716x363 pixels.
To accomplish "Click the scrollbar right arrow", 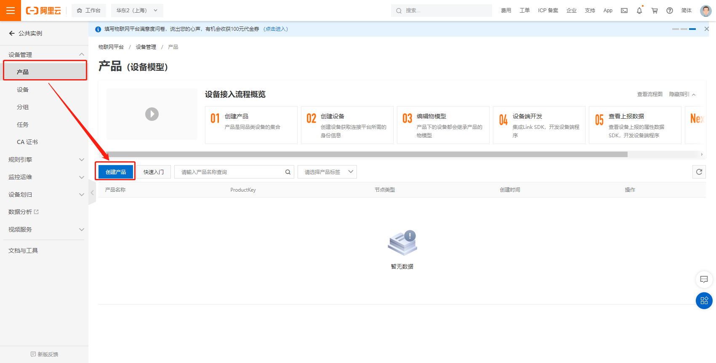I will click(x=702, y=155).
